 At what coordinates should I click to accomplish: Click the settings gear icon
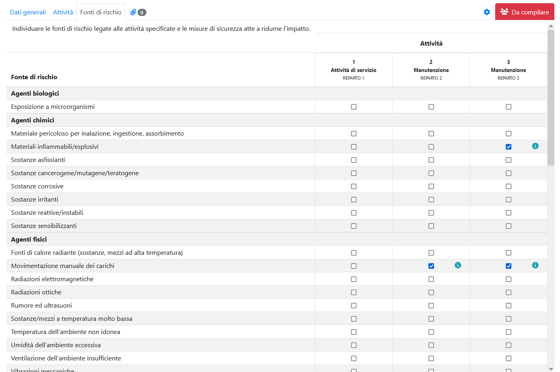[487, 12]
